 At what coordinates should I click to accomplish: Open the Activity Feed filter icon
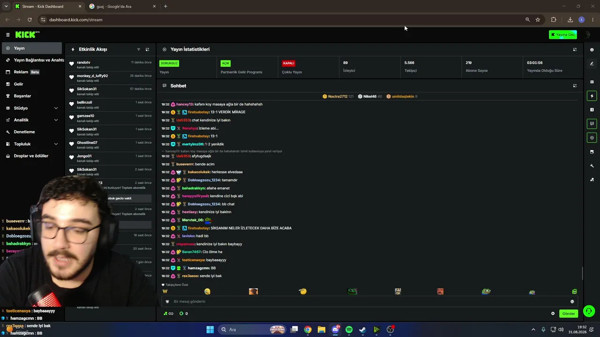pyautogui.click(x=138, y=49)
